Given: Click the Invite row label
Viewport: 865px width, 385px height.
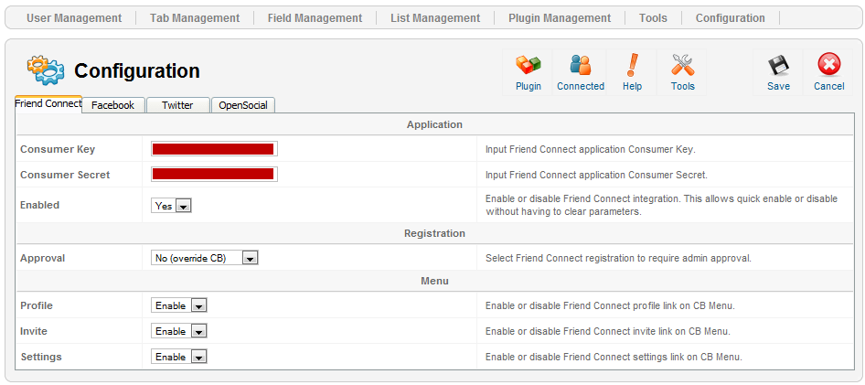Looking at the screenshot, I should pyautogui.click(x=34, y=331).
